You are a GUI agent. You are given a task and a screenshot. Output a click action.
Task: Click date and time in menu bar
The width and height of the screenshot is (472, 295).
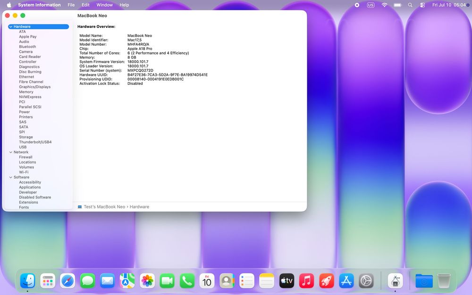pos(449,5)
